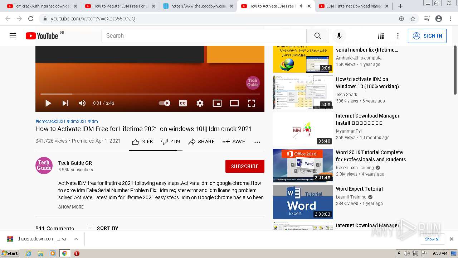This screenshot has height=258, width=458.
Task: Open Chrome profile avatar menu
Action: pyautogui.click(x=439, y=19)
